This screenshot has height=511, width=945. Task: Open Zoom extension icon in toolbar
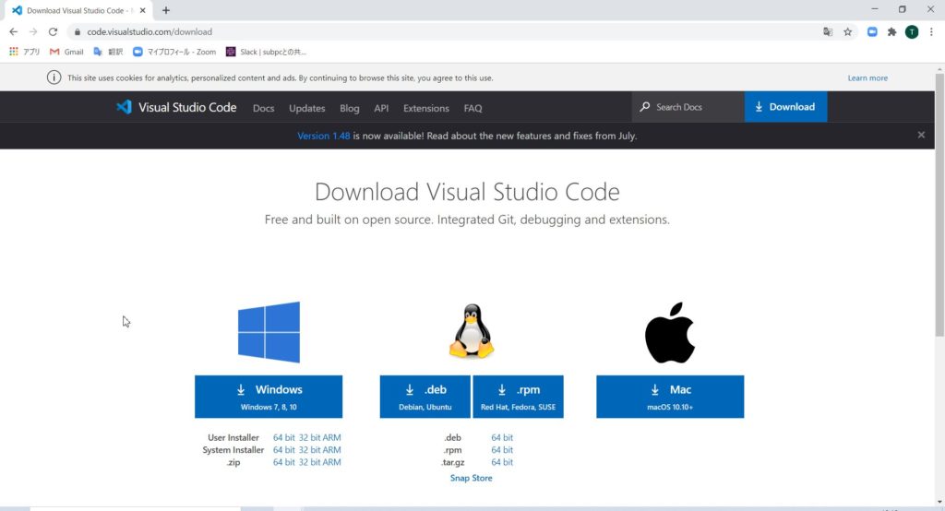point(872,32)
